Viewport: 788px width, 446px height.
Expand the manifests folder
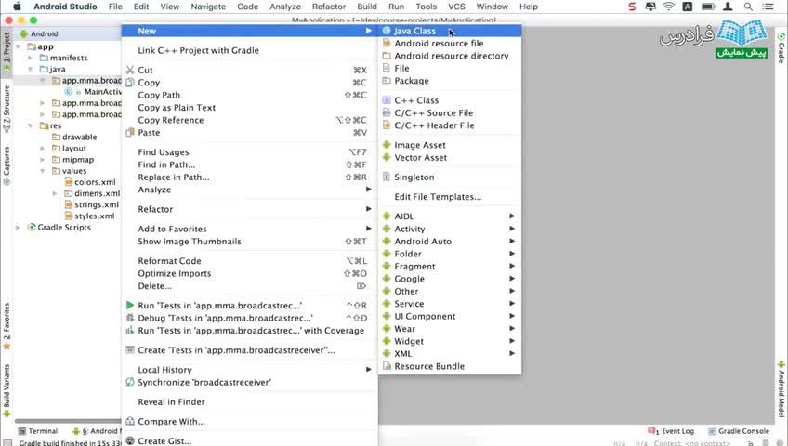click(30, 58)
